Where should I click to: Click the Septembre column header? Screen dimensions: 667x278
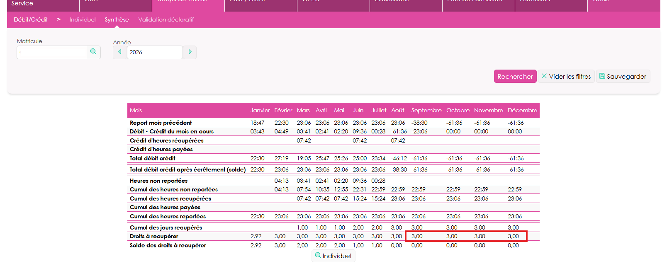pyautogui.click(x=426, y=110)
